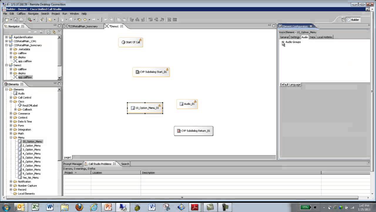The width and height of the screenshot is (376, 212).
Task: Click the Navigator panel vertical scrollbar
Action: point(59,57)
